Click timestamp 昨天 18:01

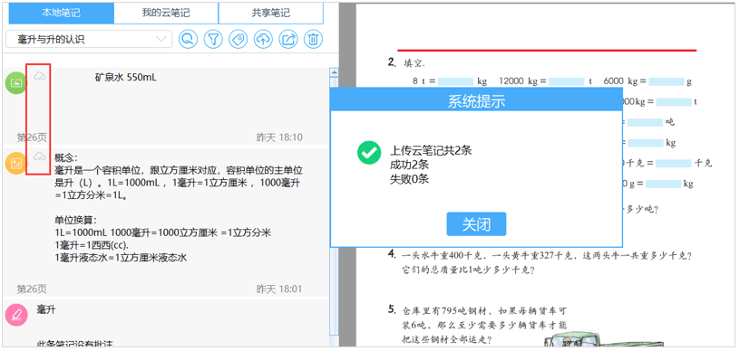tap(279, 289)
